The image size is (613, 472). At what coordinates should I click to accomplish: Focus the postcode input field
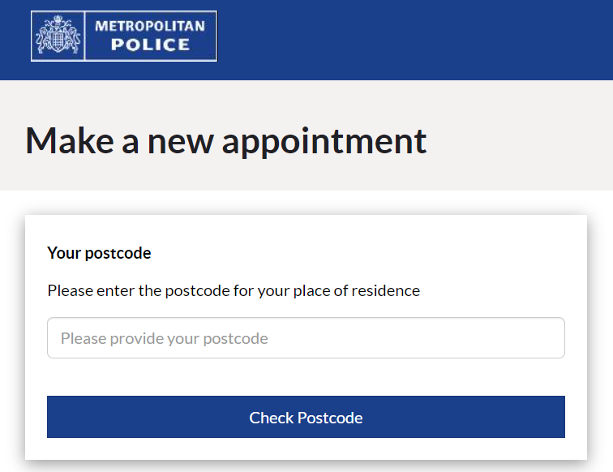pos(306,338)
